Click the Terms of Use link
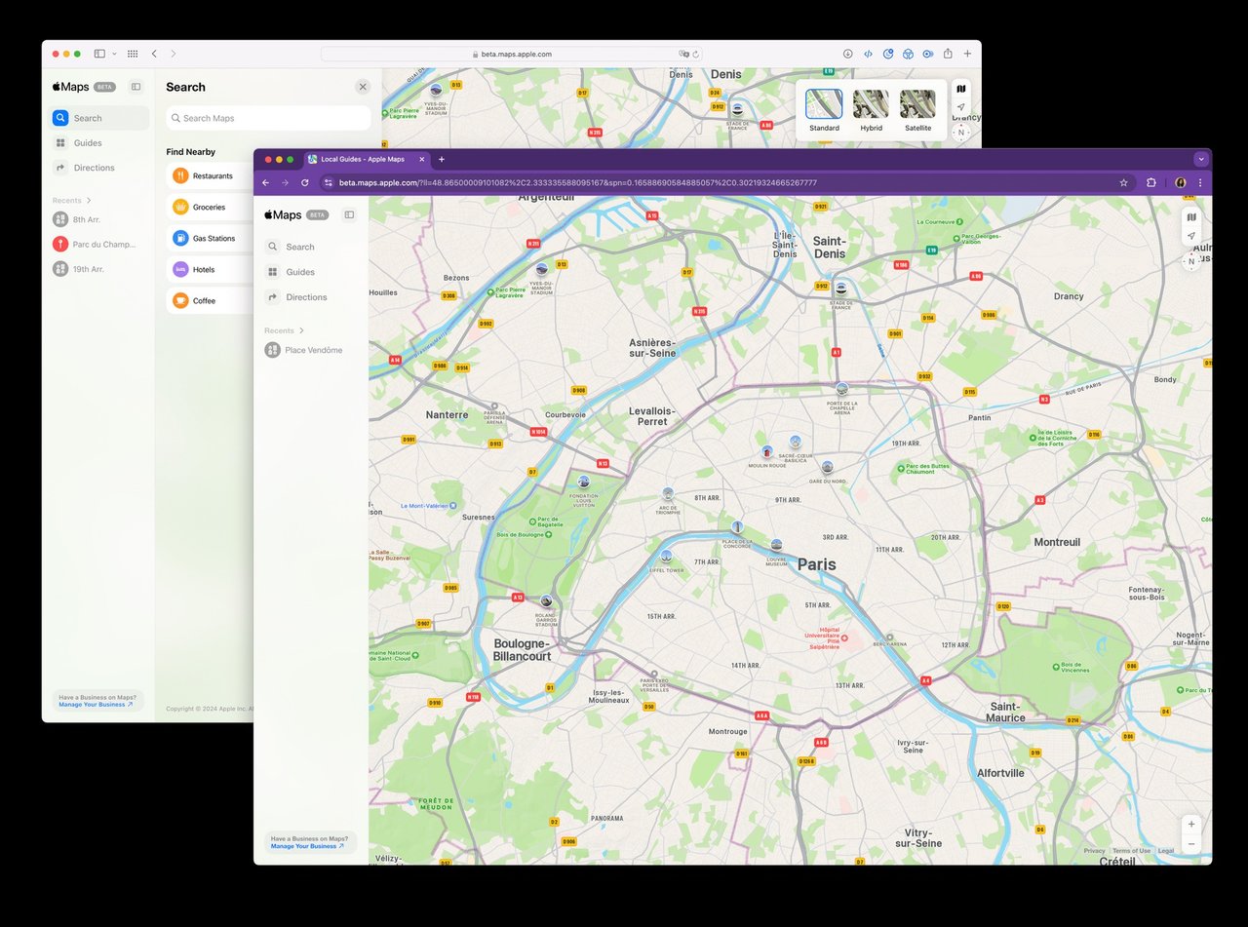 point(1132,851)
